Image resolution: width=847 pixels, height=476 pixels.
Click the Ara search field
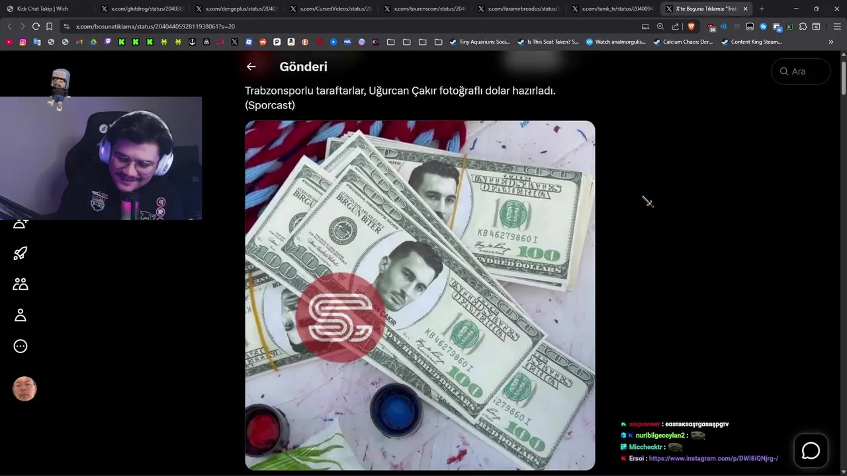[801, 71]
